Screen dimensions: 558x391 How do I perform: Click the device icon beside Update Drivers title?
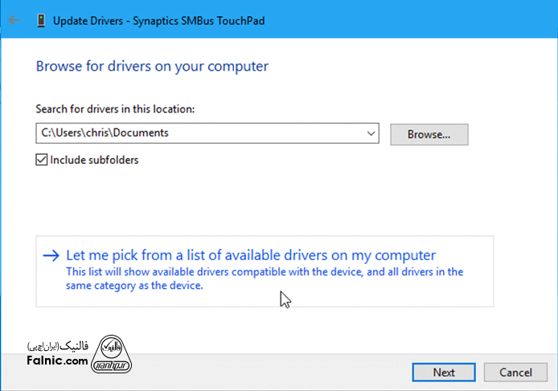click(40, 21)
